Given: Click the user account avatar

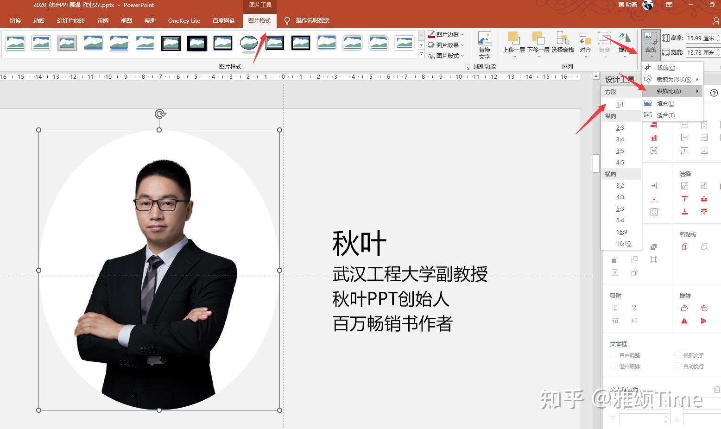Looking at the screenshot, I should pyautogui.click(x=648, y=5).
